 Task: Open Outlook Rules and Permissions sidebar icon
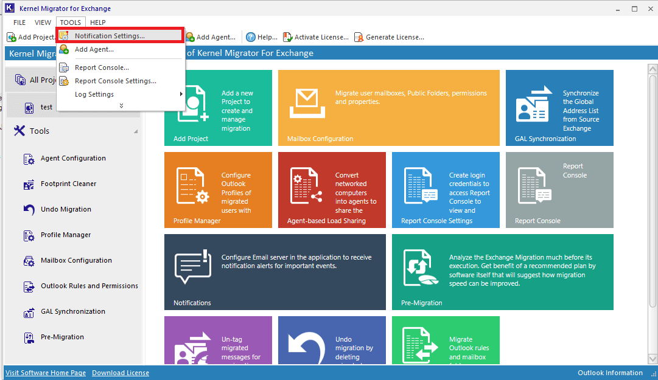29,287
